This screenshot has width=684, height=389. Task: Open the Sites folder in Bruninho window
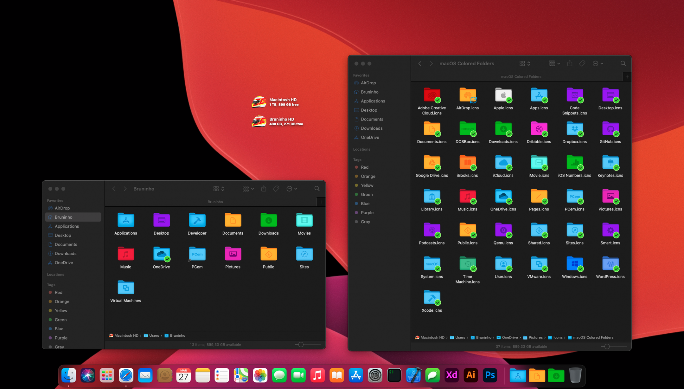tap(304, 254)
